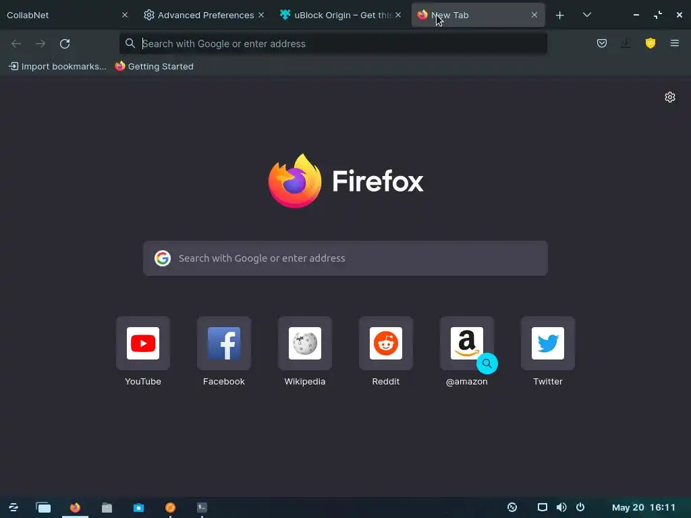Open the Zorin start menu
The image size is (691, 518).
13,507
